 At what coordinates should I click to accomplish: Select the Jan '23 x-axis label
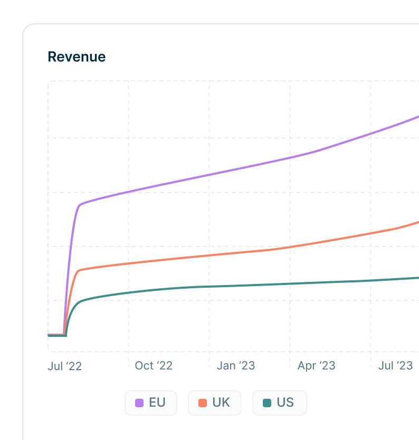[x=236, y=366]
